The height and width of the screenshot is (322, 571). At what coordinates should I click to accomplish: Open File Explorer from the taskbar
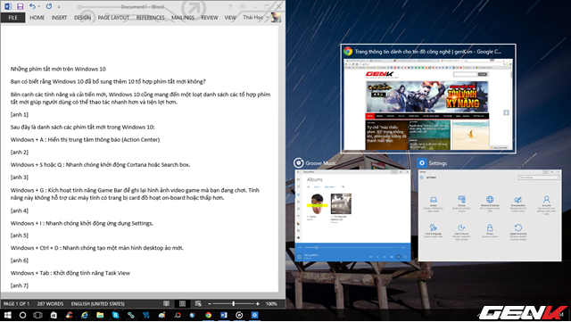[100, 315]
